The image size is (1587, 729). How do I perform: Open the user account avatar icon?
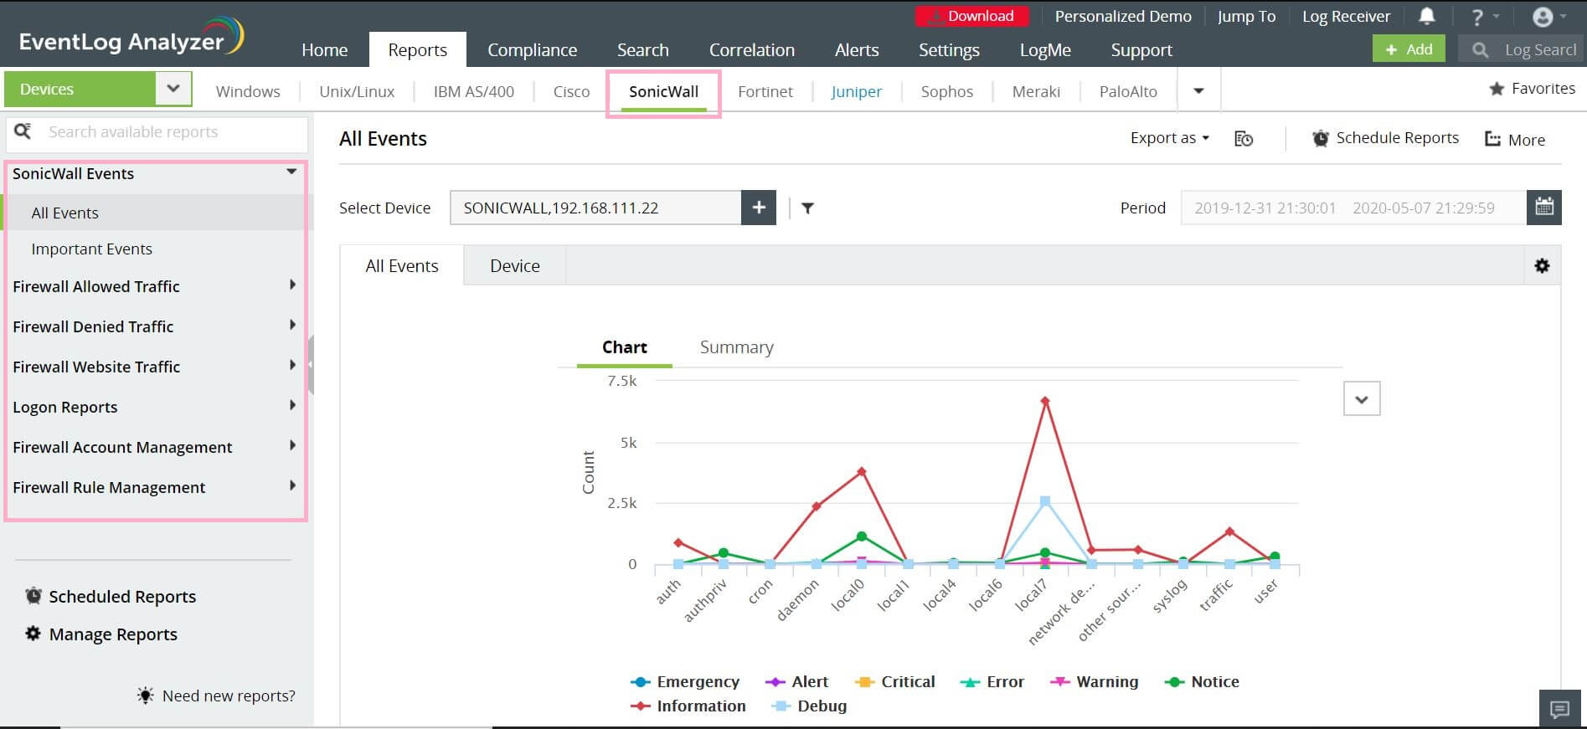pos(1542,17)
